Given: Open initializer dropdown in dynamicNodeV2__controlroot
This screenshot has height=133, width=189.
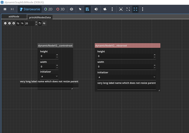Looking at the screenshot, I should point(49,76).
